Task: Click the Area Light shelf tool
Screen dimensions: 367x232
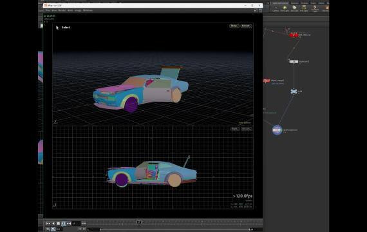Action: pos(304,8)
